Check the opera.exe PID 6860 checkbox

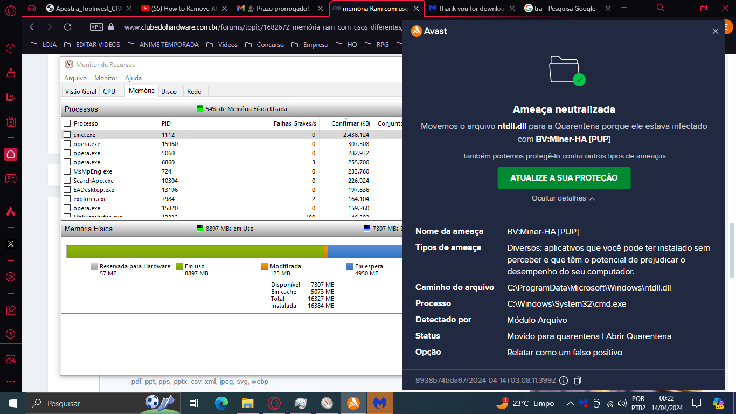pyautogui.click(x=67, y=162)
